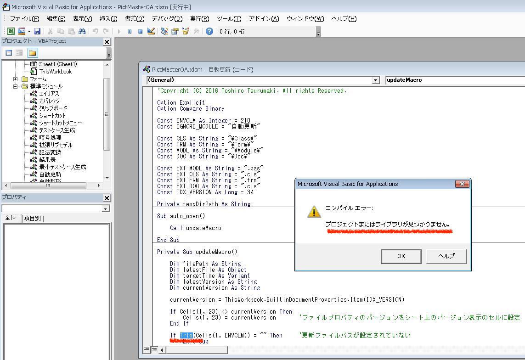Open the Properties Window toolbar icon
The width and height of the screenshot is (525, 360).
pos(175,31)
